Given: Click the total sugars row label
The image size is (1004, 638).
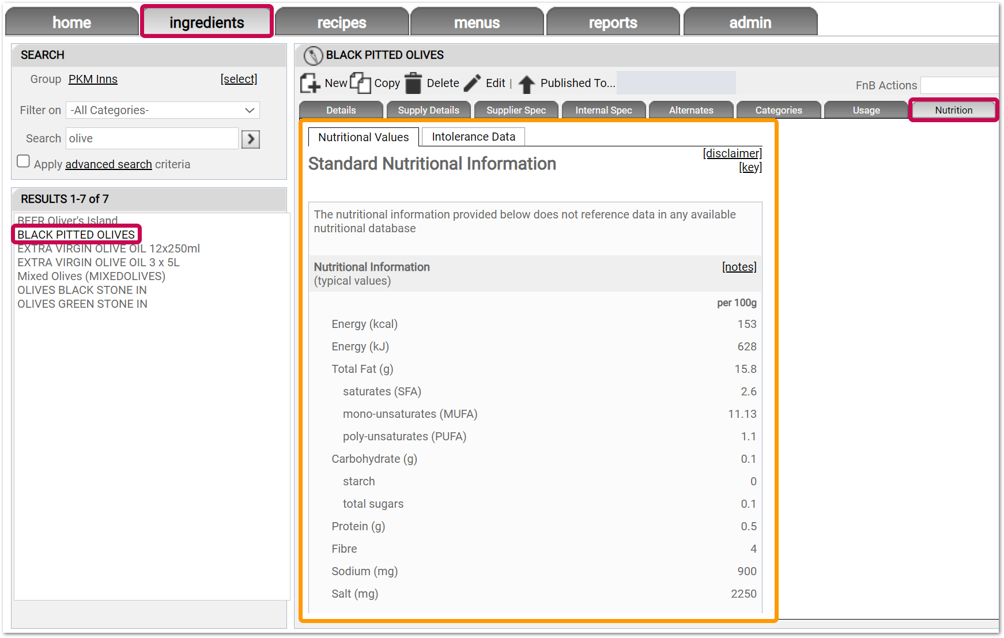Looking at the screenshot, I should coord(373,504).
